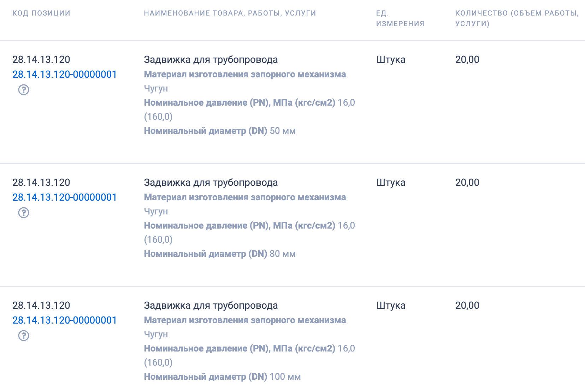Viewport: 585px width, 390px height.
Task: Click Материал изготовления запорного механизма in the DN 80 мм row
Action: coord(245,197)
